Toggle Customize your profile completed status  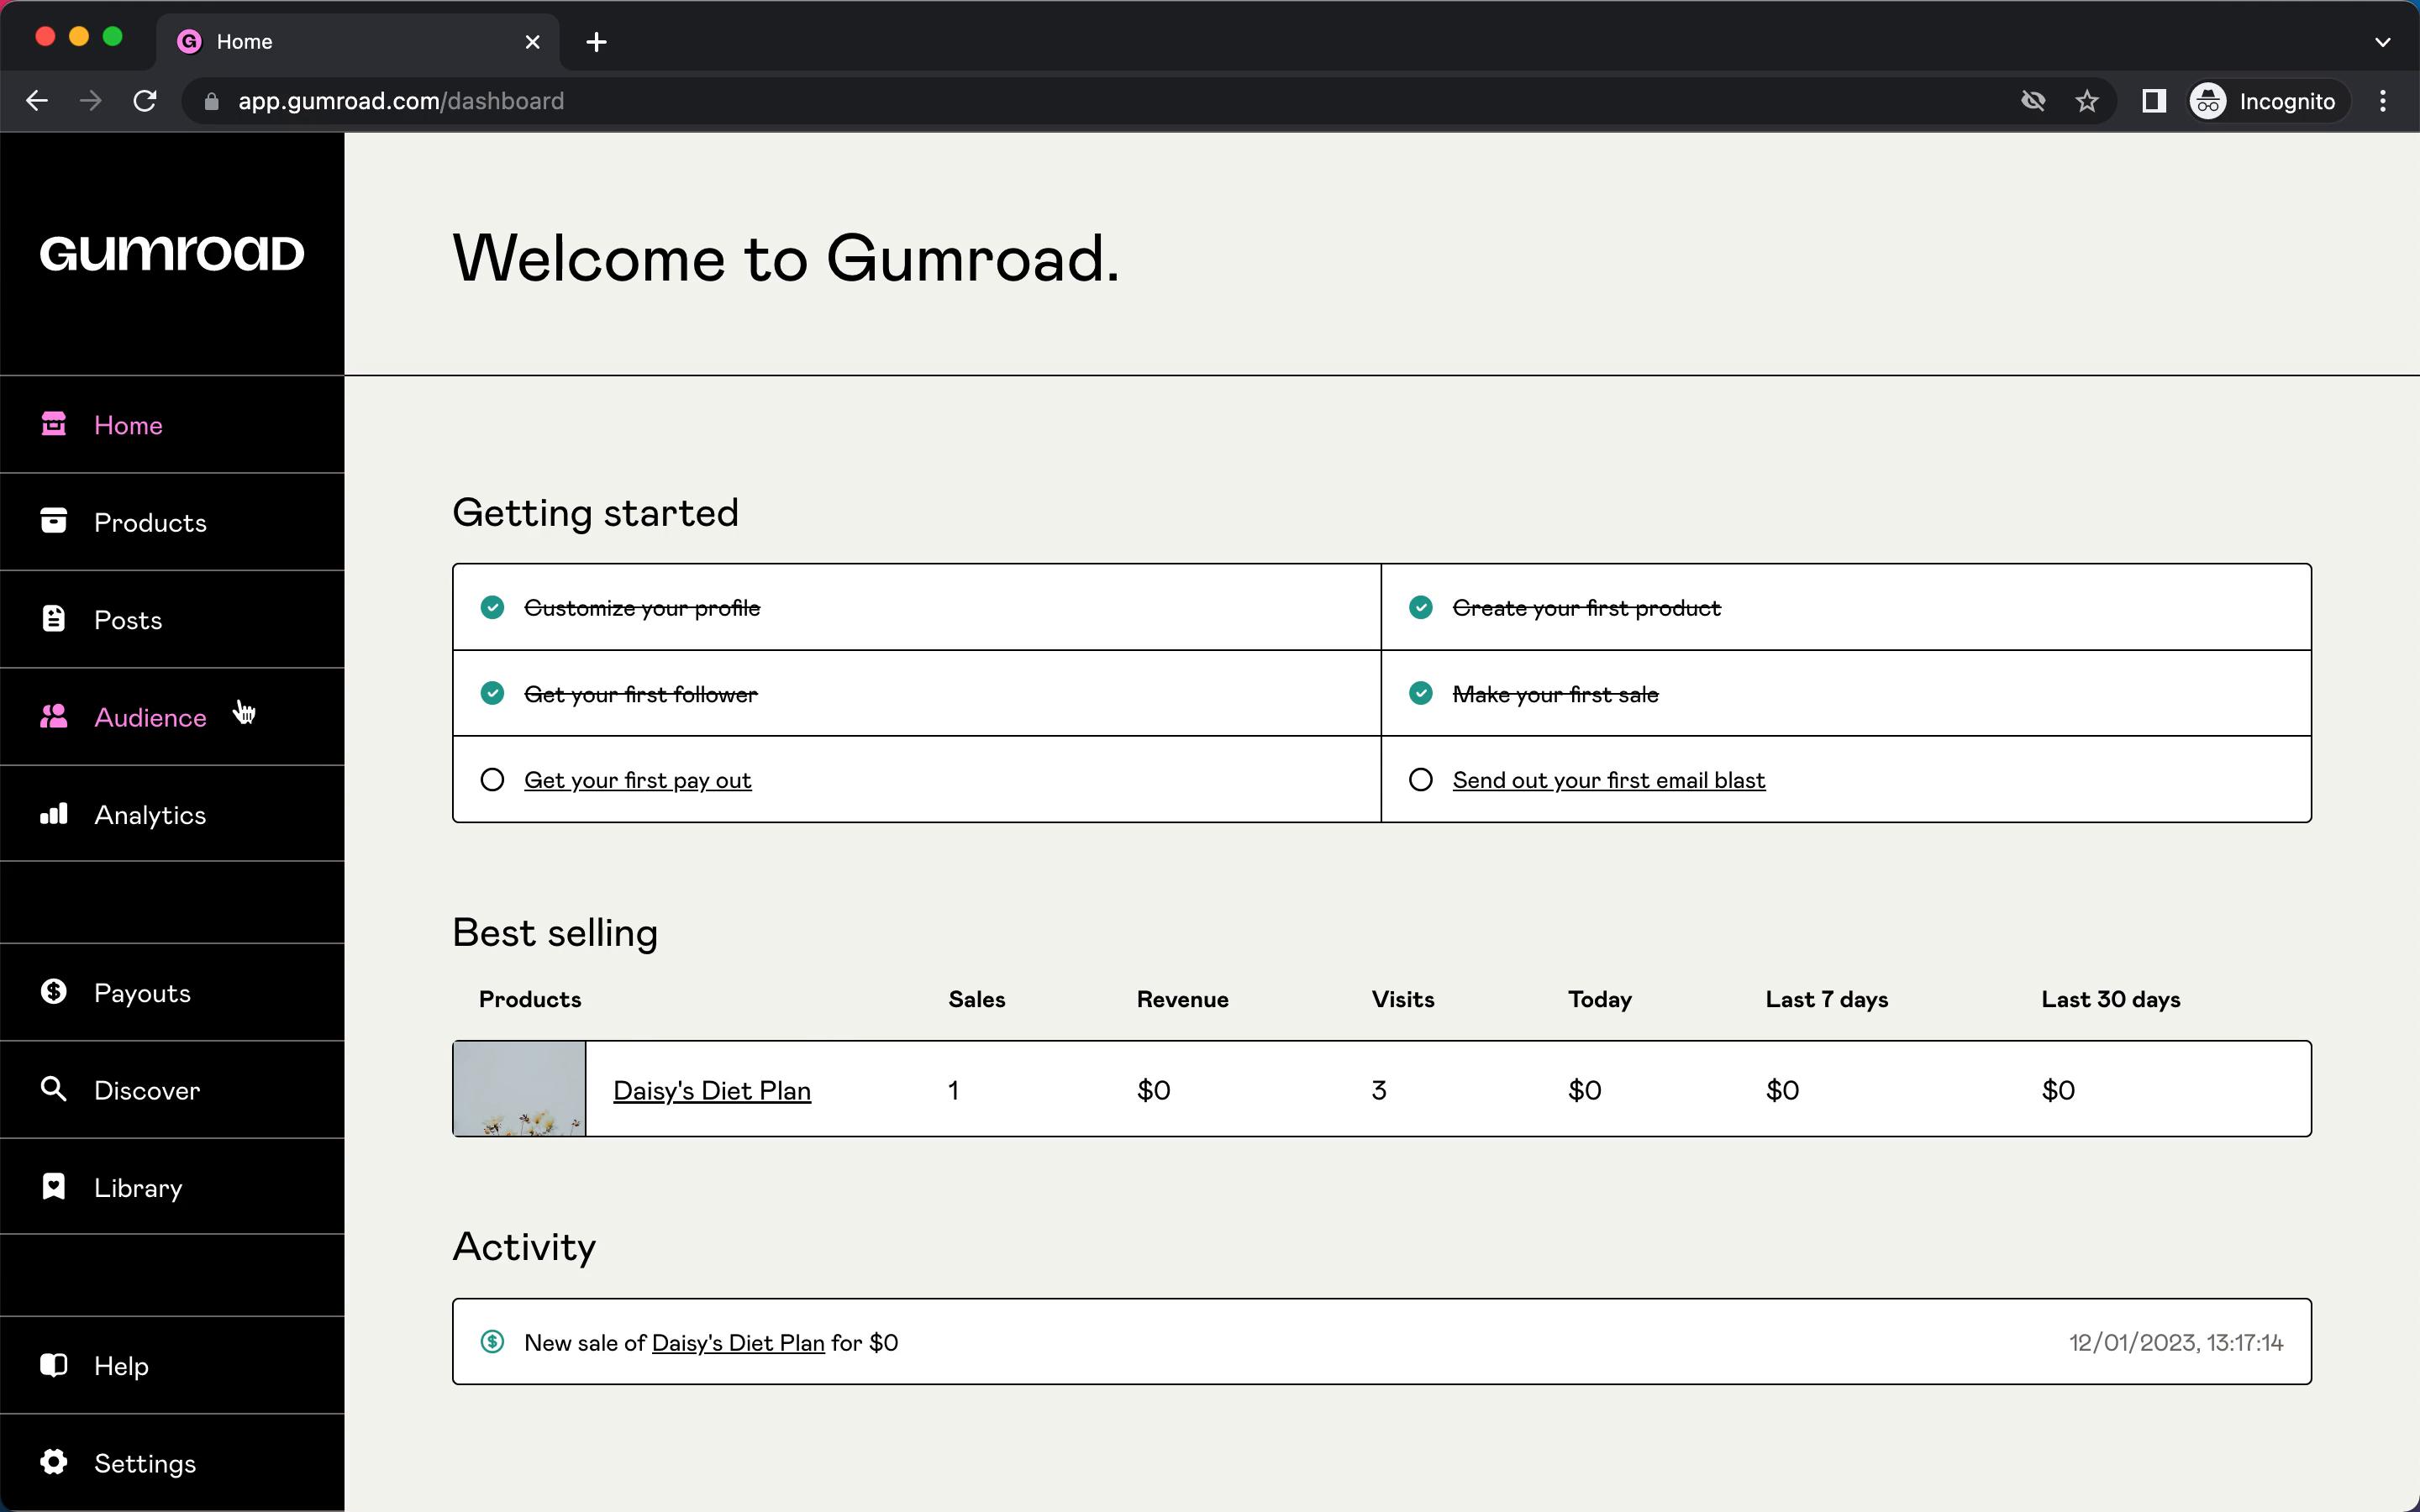(493, 608)
